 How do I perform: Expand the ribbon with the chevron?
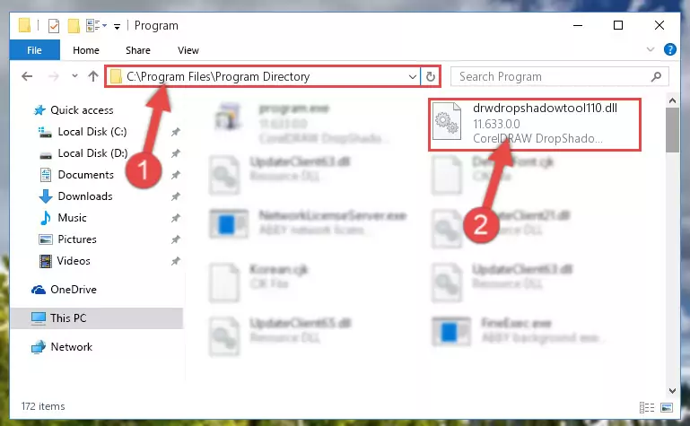[x=651, y=49]
